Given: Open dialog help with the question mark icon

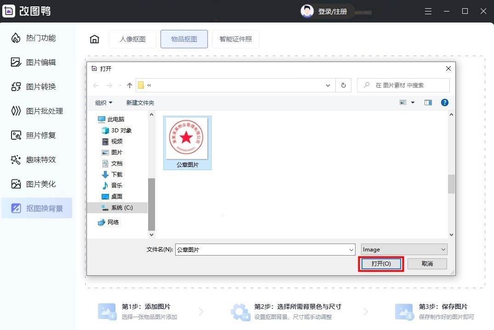Looking at the screenshot, I should click(444, 102).
